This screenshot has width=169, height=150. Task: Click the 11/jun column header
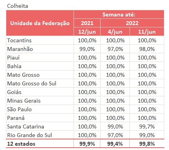click(x=147, y=32)
